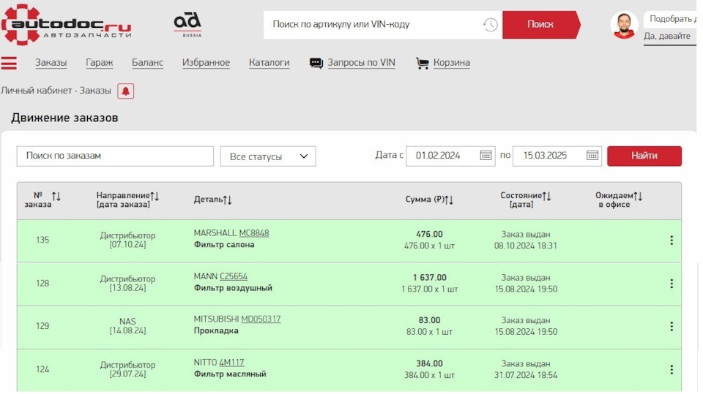703x394 pixels.
Task: Open actions menu for order 128
Action: coord(672,284)
